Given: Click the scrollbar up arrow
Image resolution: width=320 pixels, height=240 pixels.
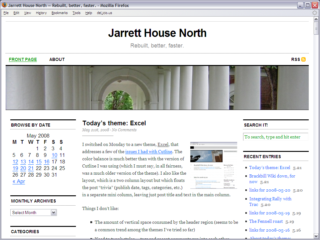Looking at the screenshot, I should point(316,19).
